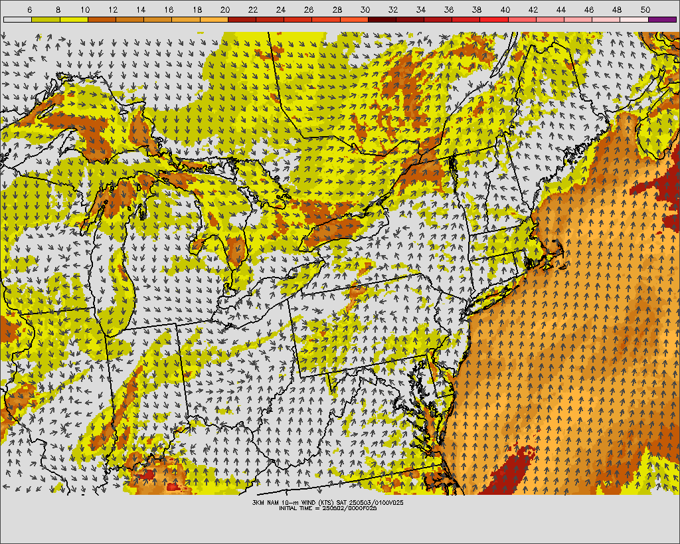Select the legend swatch between 14 and 16
The image size is (680, 544).
coord(158,19)
